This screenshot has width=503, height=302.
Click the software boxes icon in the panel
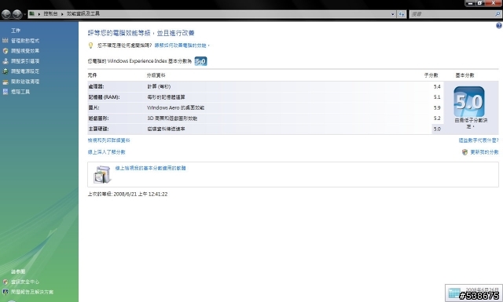[x=102, y=175]
